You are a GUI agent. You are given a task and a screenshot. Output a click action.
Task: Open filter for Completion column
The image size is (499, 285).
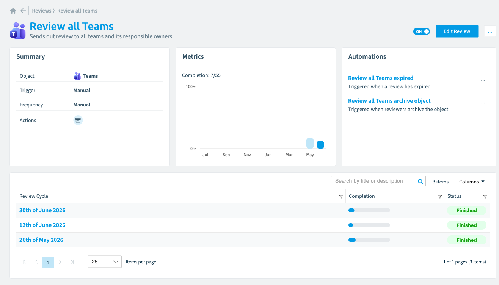[439, 196]
